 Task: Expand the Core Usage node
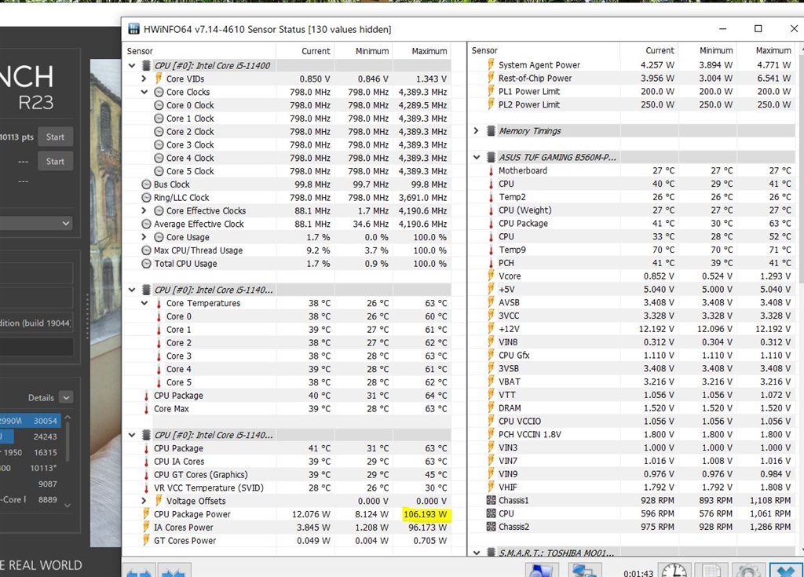pos(144,237)
